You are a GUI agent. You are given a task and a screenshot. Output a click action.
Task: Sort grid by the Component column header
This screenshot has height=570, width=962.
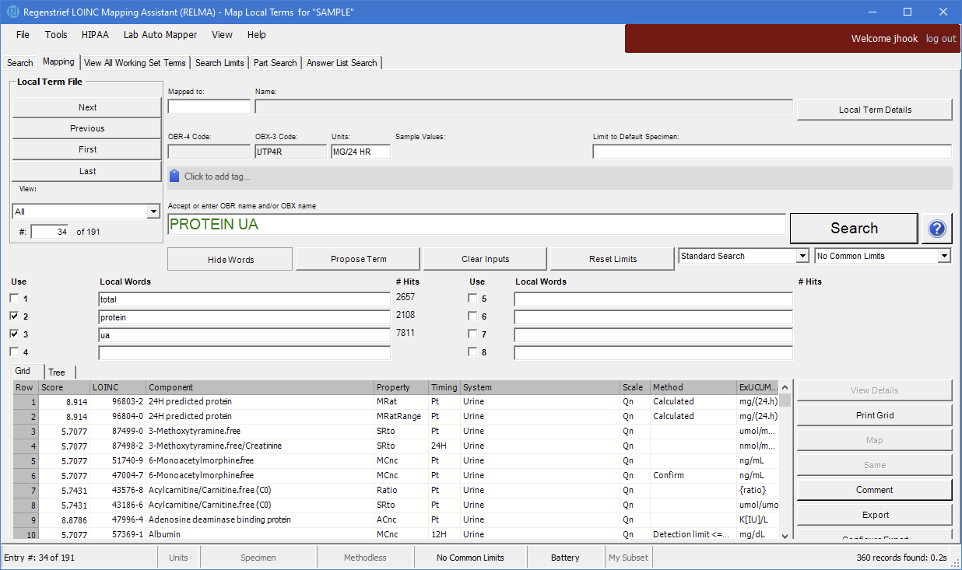[260, 387]
